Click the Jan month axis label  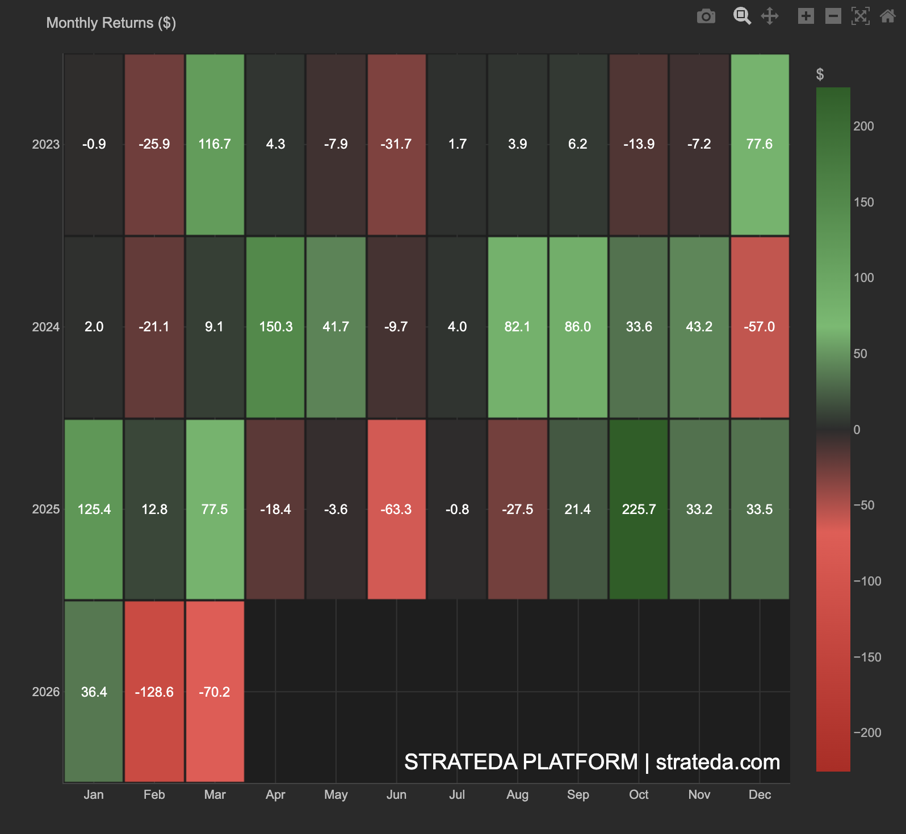pos(94,795)
